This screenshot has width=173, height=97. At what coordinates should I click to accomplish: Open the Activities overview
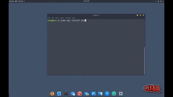pos(12,1)
